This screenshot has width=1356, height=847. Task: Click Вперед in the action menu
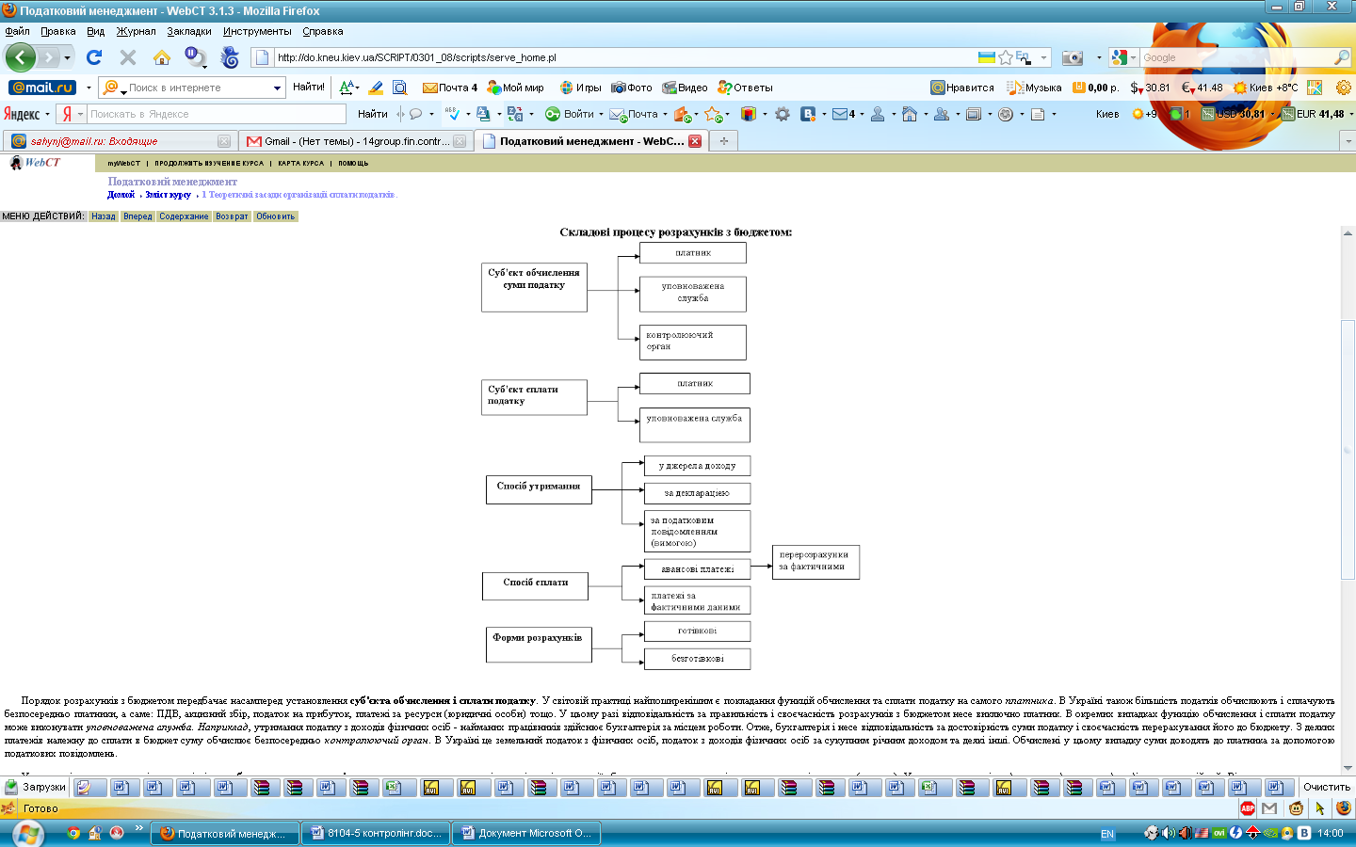click(137, 216)
